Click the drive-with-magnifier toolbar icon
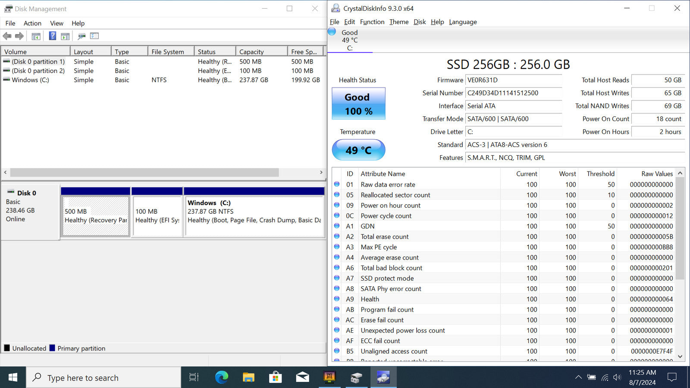The height and width of the screenshot is (388, 690). 82,36
